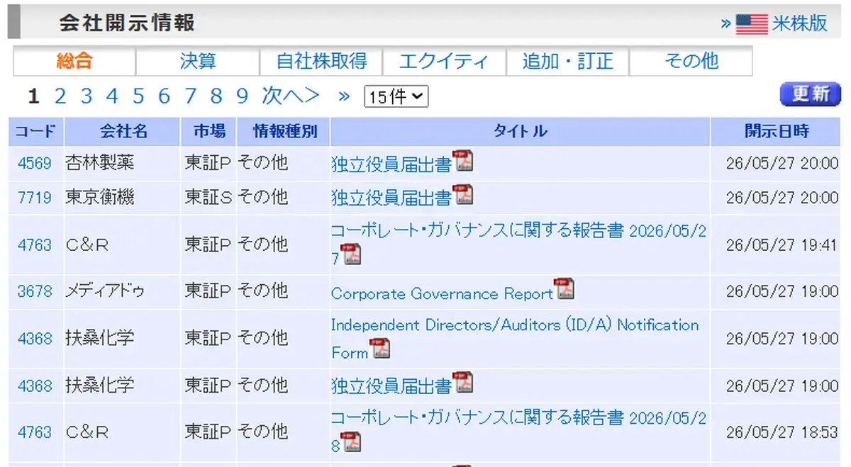Open Independent Directors/Auditors Notification Form link
The height and width of the screenshot is (467, 851).
[x=515, y=338]
